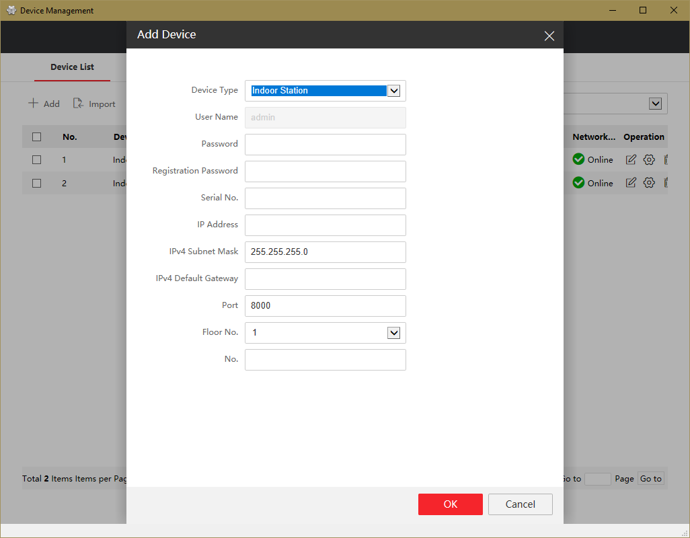Click the No. input field
Image resolution: width=690 pixels, height=538 pixels.
(x=325, y=359)
